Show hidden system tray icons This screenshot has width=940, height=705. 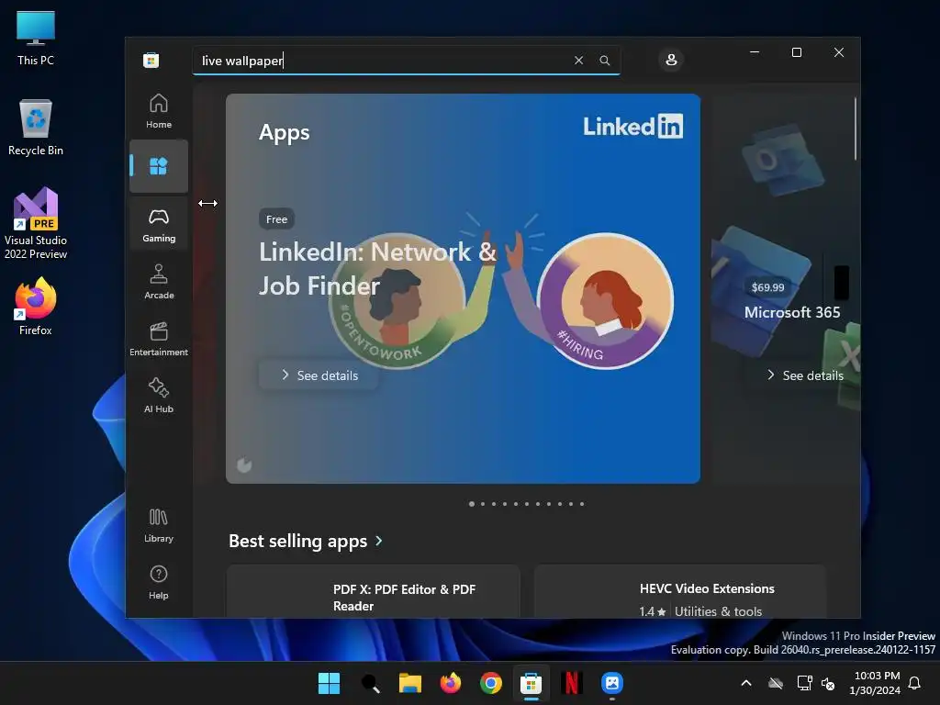pos(746,683)
